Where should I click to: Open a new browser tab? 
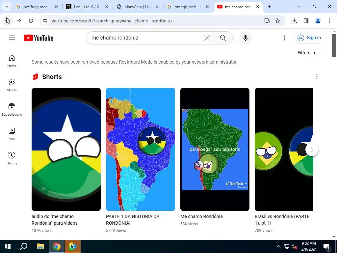269,7
